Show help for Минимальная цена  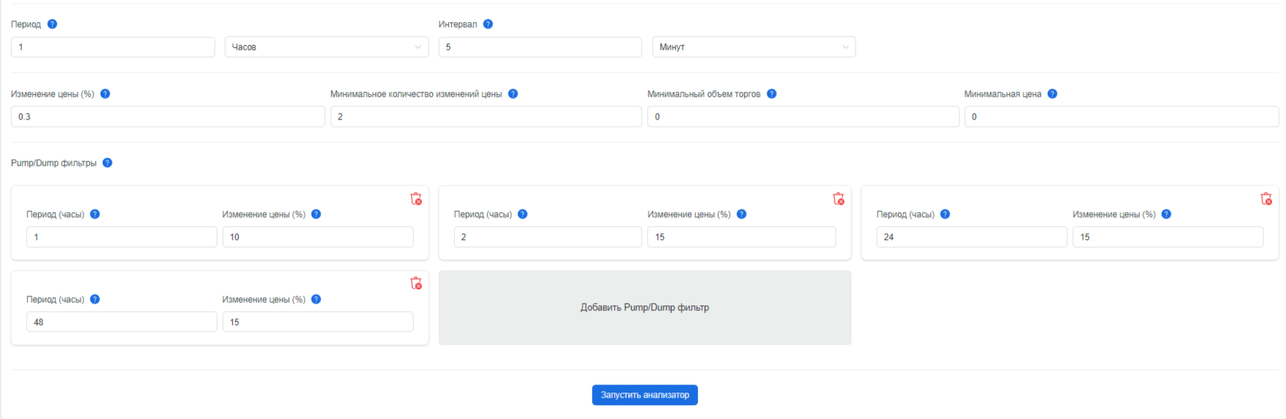tap(1052, 94)
